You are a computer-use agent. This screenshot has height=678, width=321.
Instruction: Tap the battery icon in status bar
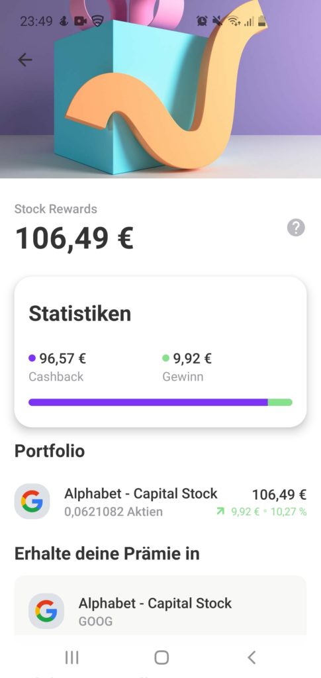262,21
